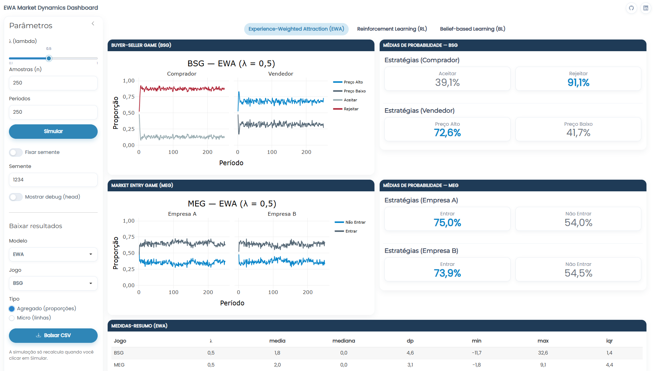The image size is (653, 371).
Task: Open the Modelo dropdown showing EWA
Action: pyautogui.click(x=53, y=254)
